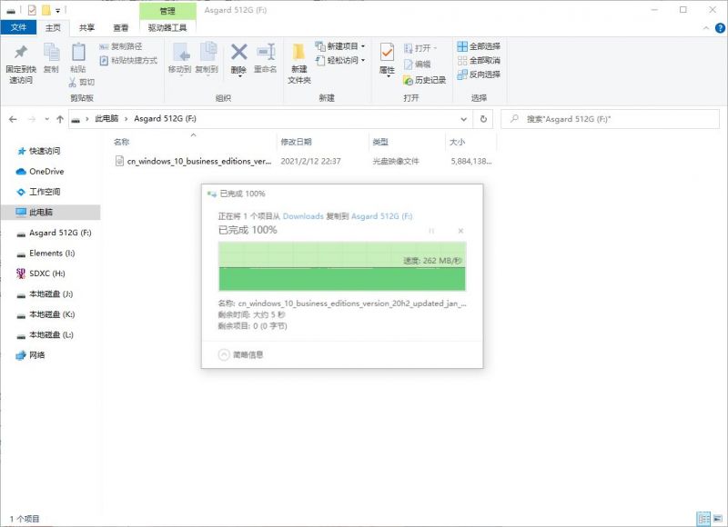728x527 pixels.
Task: Open History in the ribbon
Action: pos(425,80)
